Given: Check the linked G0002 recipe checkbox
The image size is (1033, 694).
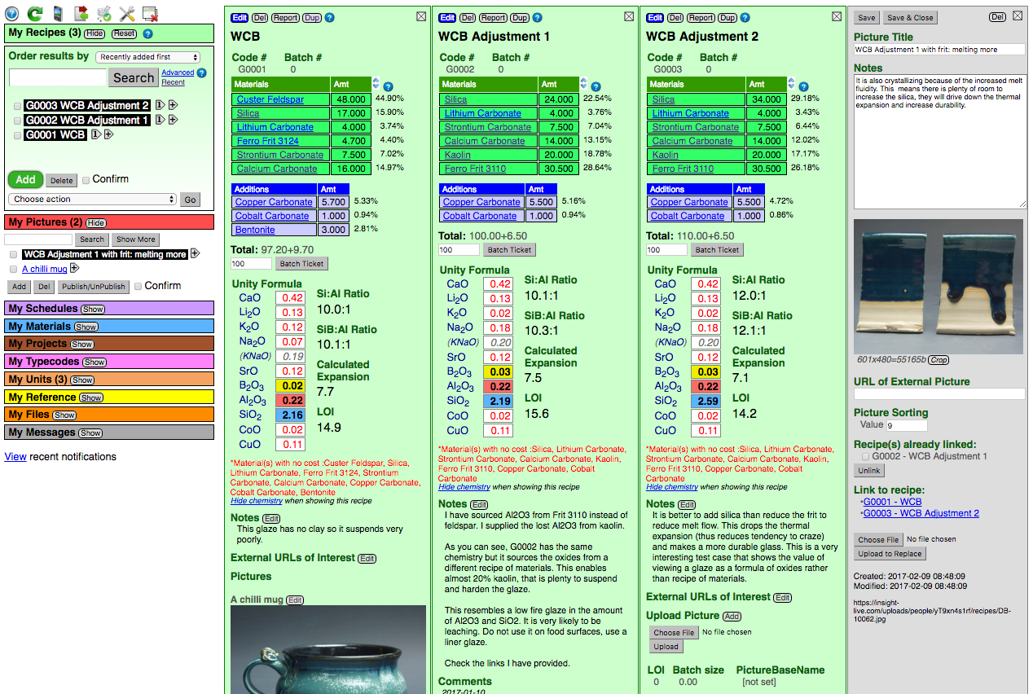Looking at the screenshot, I should pos(865,457).
